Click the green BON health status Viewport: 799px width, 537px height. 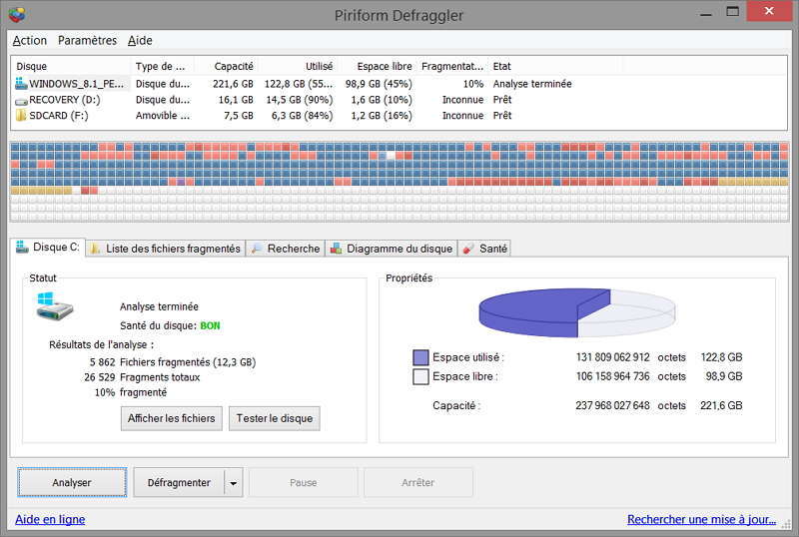[210, 325]
